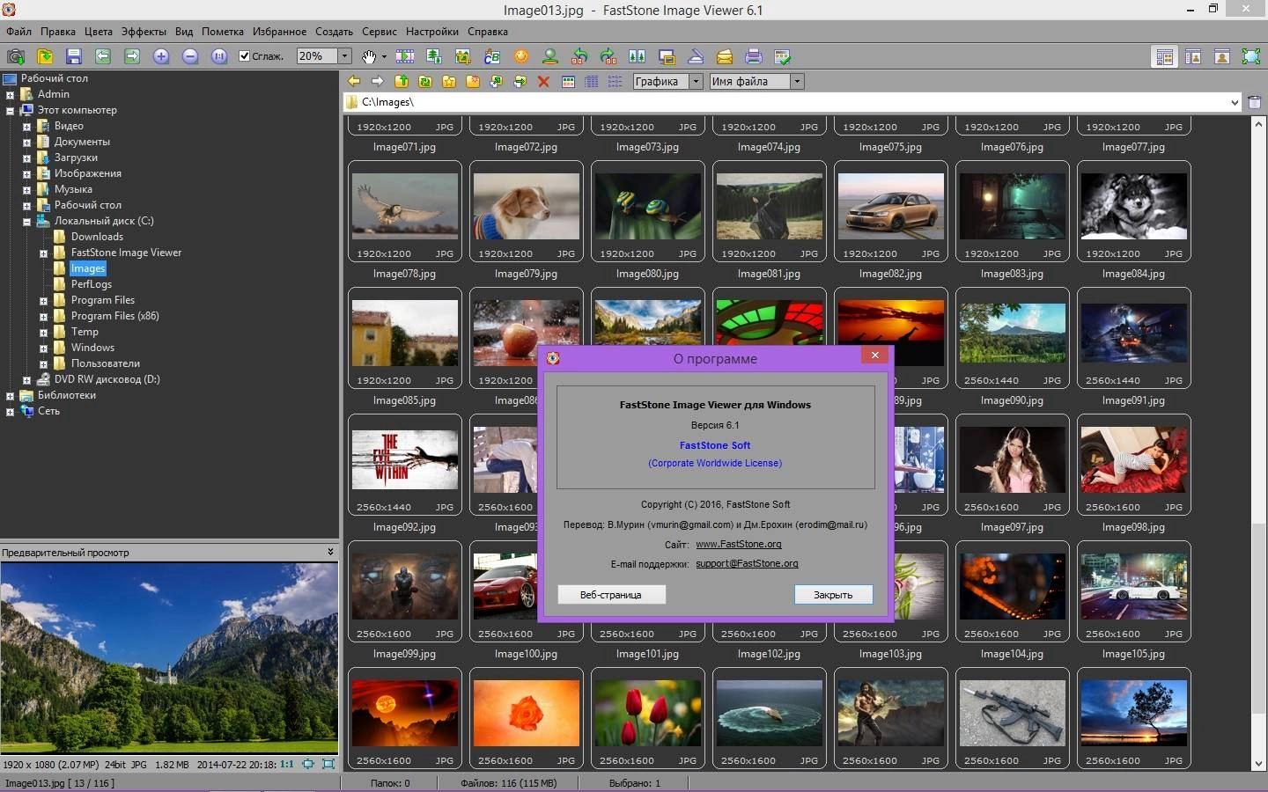Open the www.FastStone.org link
1268x792 pixels.
click(x=739, y=545)
